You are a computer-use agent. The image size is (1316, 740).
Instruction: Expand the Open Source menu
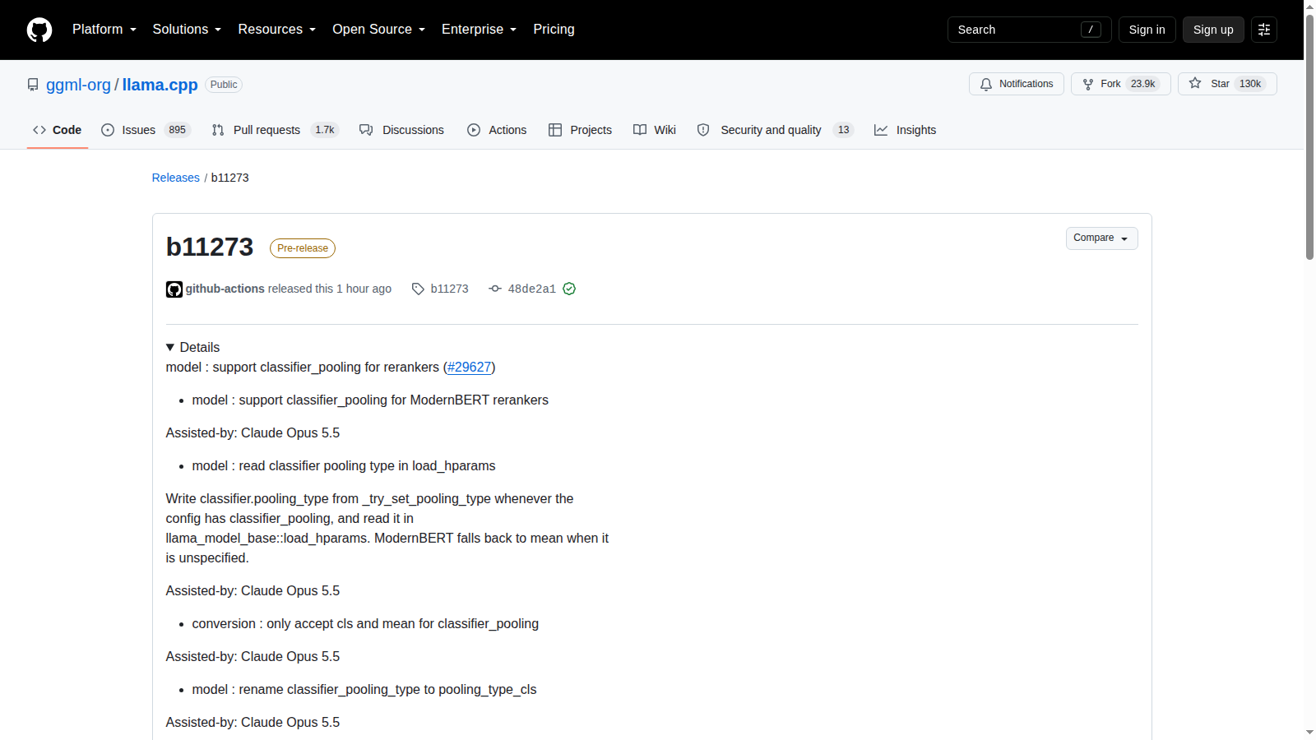point(379,30)
